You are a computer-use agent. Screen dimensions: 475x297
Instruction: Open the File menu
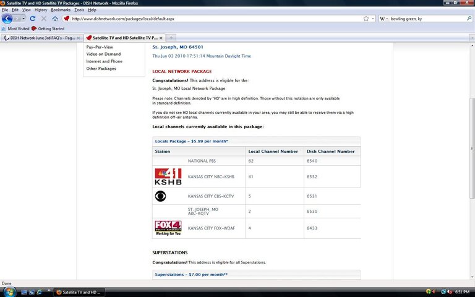tap(5, 10)
